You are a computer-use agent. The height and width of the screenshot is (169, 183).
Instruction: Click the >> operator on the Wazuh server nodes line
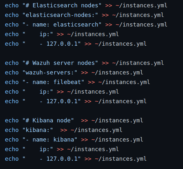click(105, 63)
